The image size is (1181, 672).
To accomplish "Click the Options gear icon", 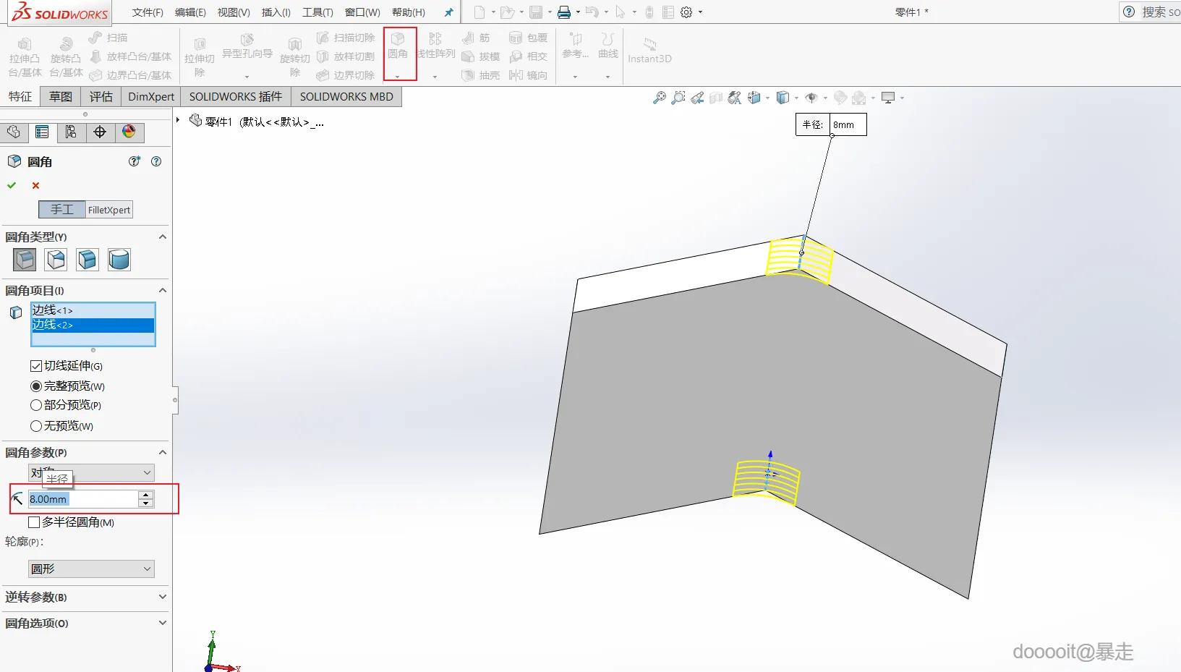I will tap(687, 12).
